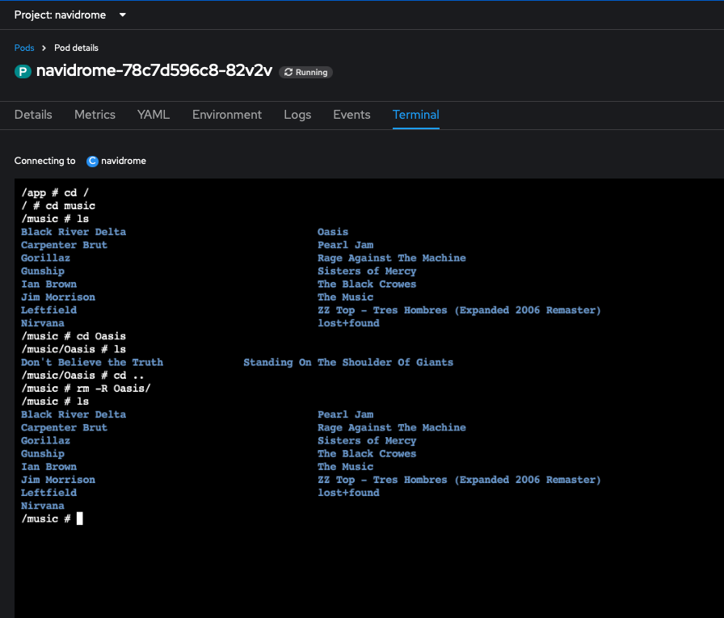Click "Jim Morrison" in the listing after rm
Screen dimensions: 724x618
pyautogui.click(x=58, y=480)
